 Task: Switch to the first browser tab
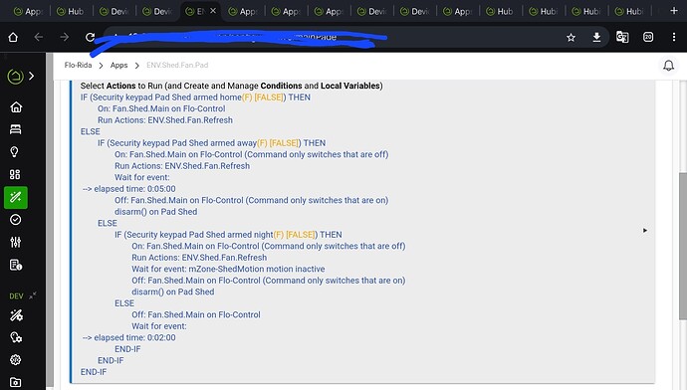[x=29, y=11]
